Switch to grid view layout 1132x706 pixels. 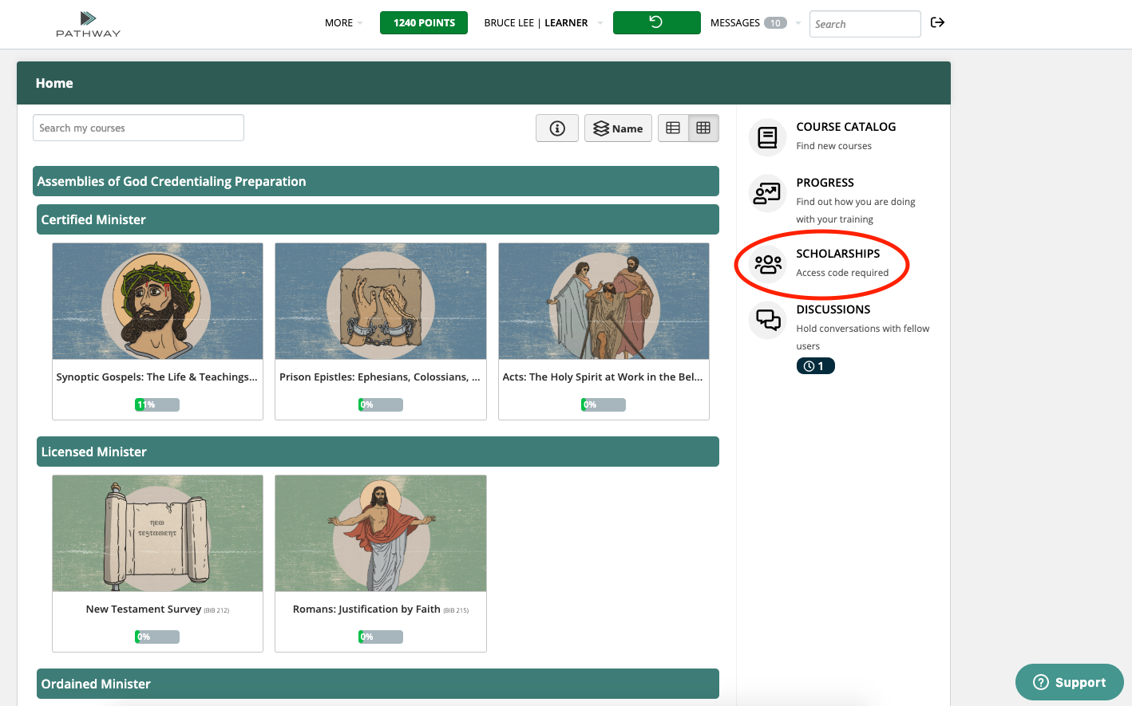(x=703, y=128)
